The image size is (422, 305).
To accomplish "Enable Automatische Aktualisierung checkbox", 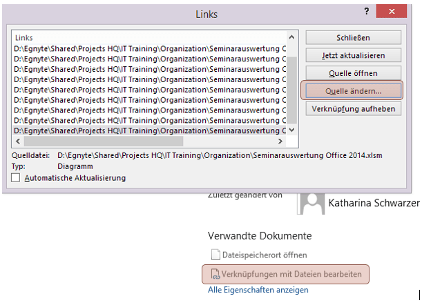I will [16, 178].
